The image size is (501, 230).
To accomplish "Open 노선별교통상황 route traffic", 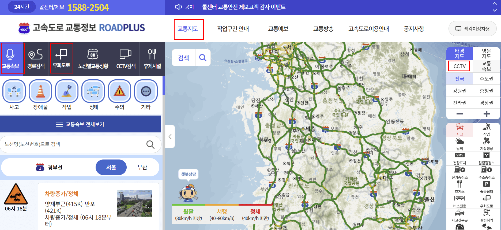I will (x=93, y=59).
